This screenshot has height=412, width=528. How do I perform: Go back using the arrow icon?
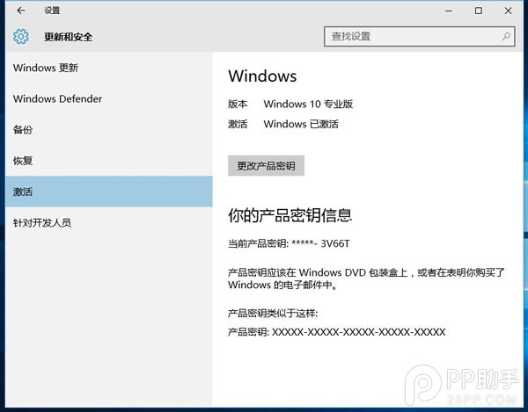[21, 11]
